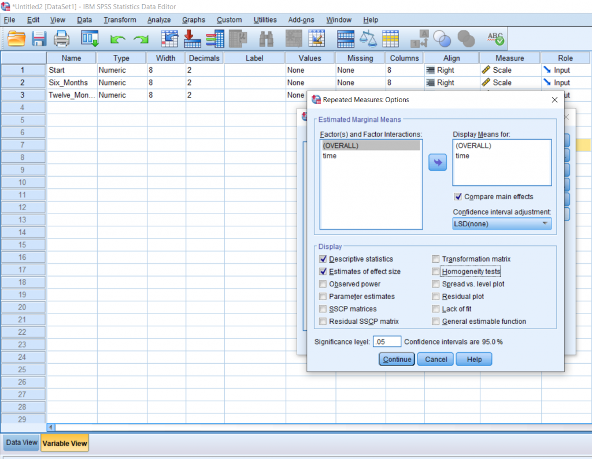The height and width of the screenshot is (459, 592).
Task: Open the Transform menu
Action: [119, 19]
